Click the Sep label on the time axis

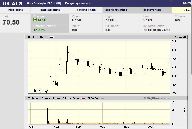[78, 127]
